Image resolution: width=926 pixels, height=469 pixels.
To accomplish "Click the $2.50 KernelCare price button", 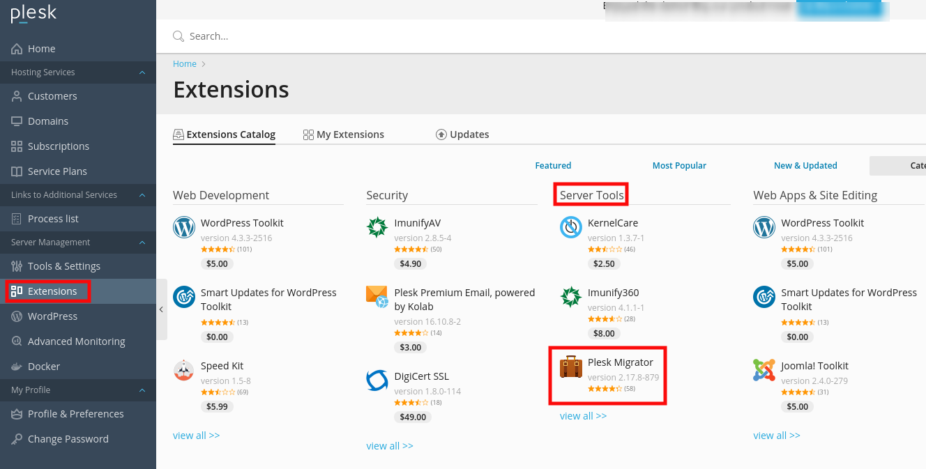I will coord(604,263).
